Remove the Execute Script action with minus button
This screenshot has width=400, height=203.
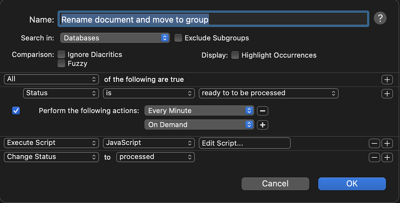[x=374, y=143]
